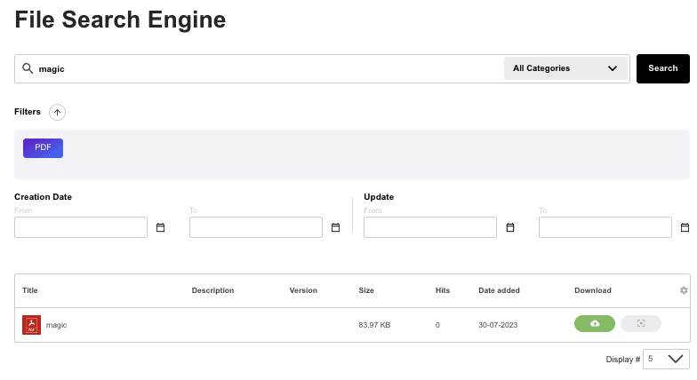The height and width of the screenshot is (380, 697).
Task: Download the magic file with cloud button
Action: pos(595,324)
